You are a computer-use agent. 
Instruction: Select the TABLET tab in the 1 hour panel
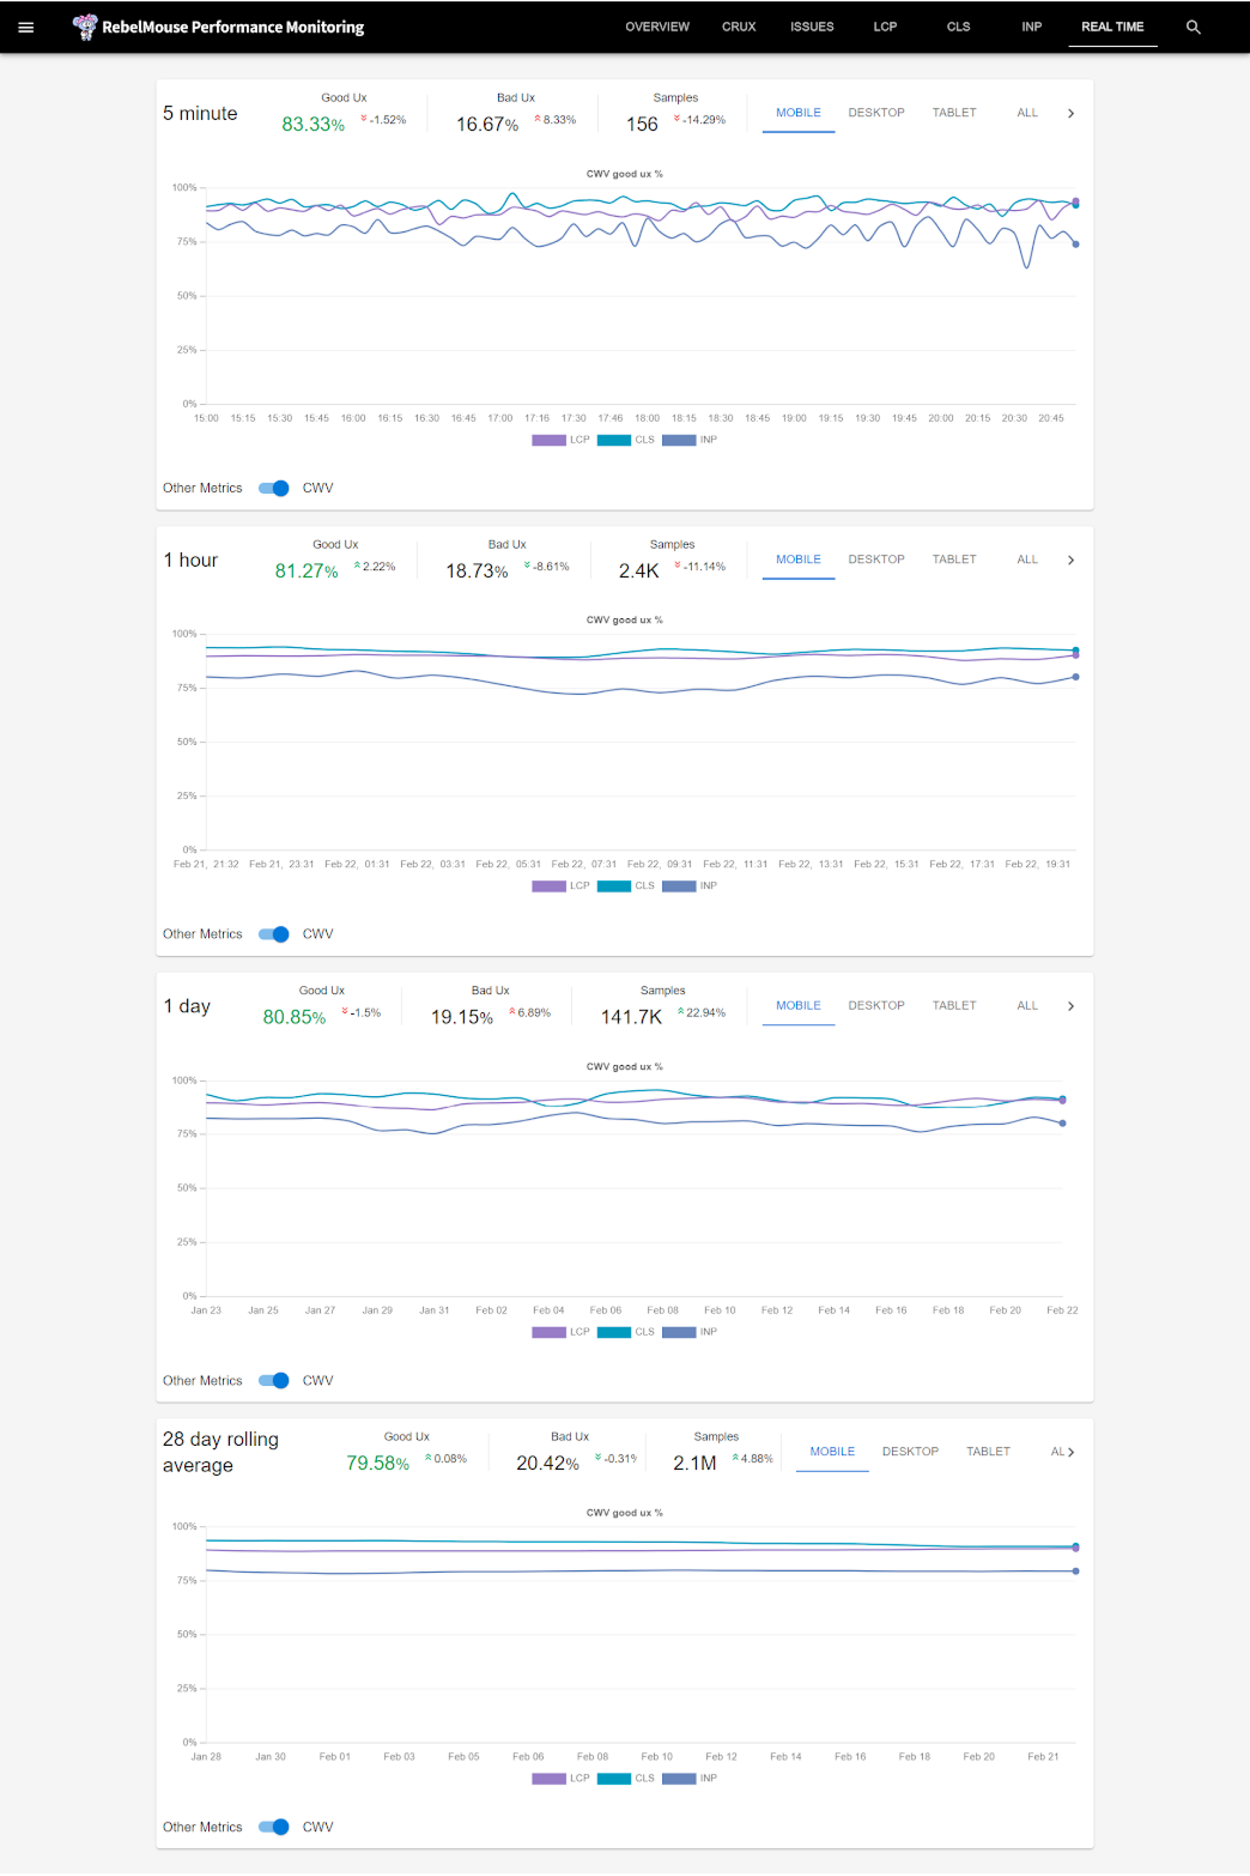tap(953, 559)
